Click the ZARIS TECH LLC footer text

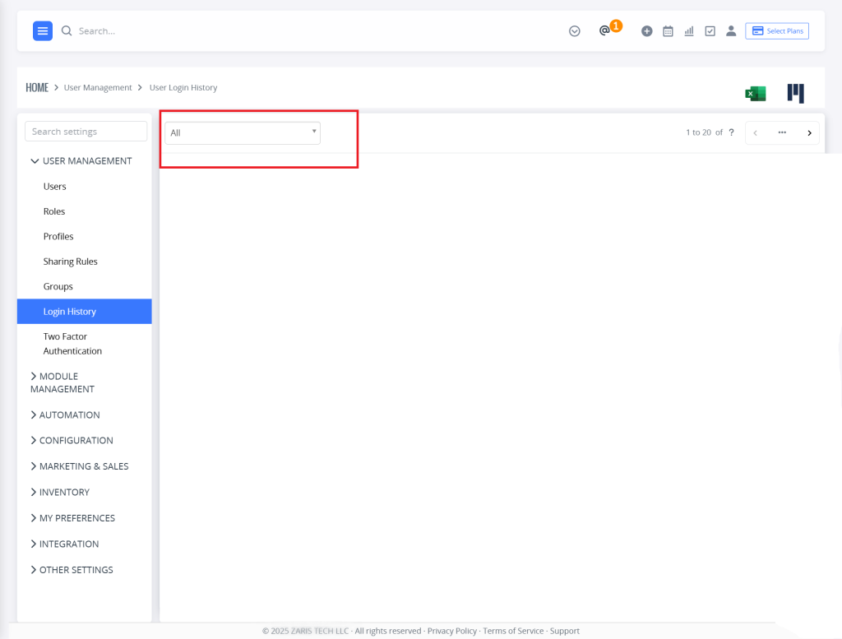pos(320,631)
